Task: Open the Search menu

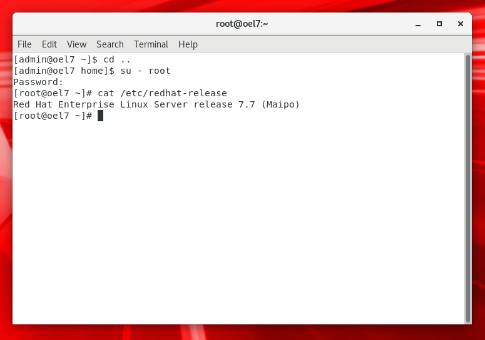Action: (110, 44)
